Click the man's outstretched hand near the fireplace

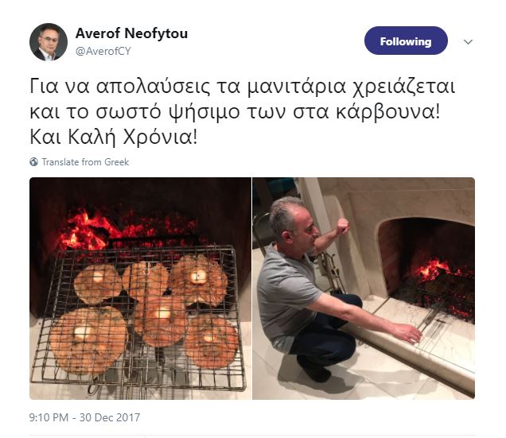407,334
